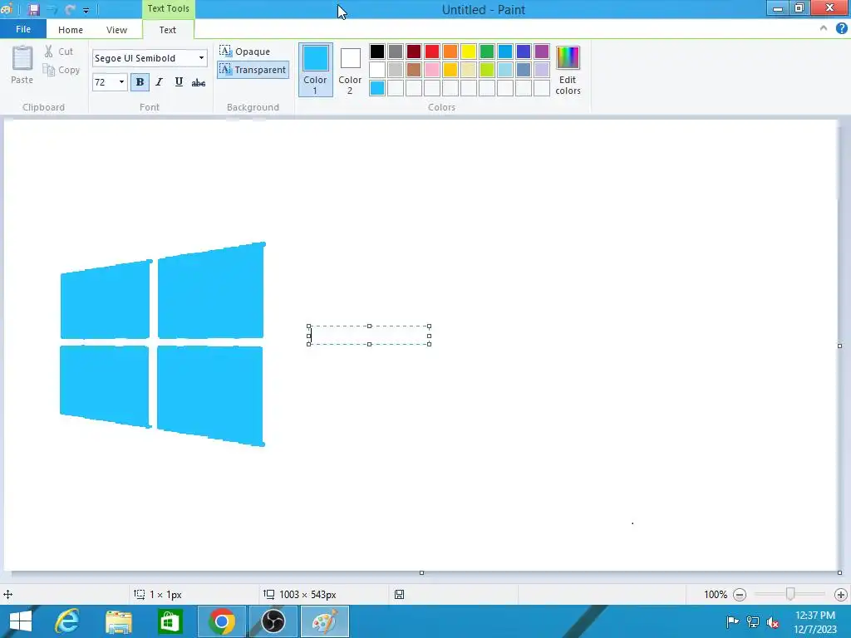
Task: Collapse the ribbon with the arrow
Action: coord(824,28)
